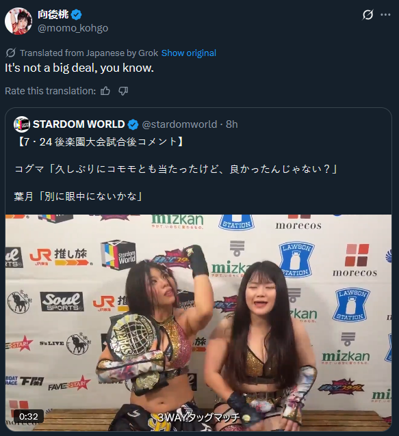Screen dimensions: 399x436
Task: Click the 8h timestamp of quoted post
Action: pyautogui.click(x=232, y=124)
